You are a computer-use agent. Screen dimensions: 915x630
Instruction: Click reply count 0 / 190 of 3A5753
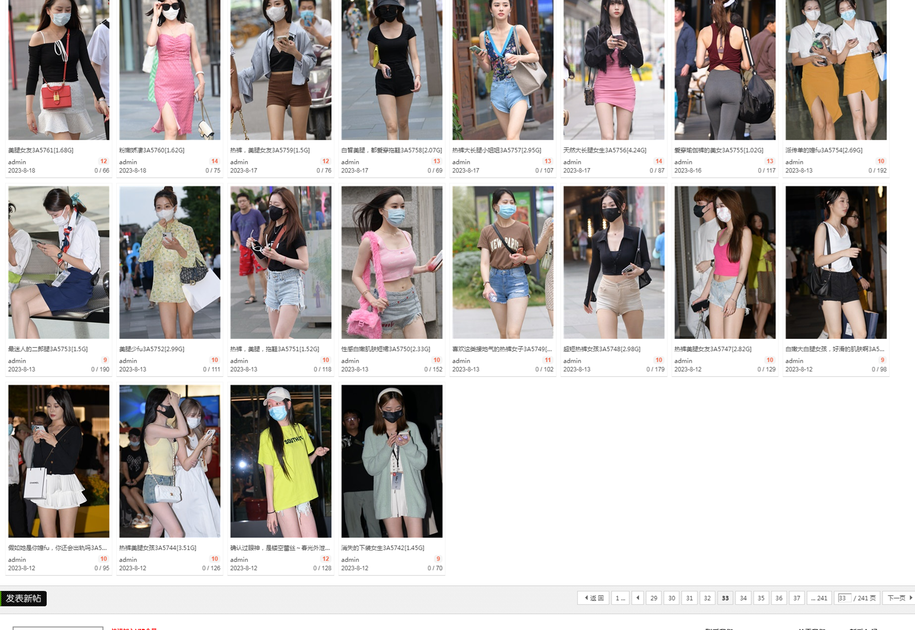[x=100, y=369]
